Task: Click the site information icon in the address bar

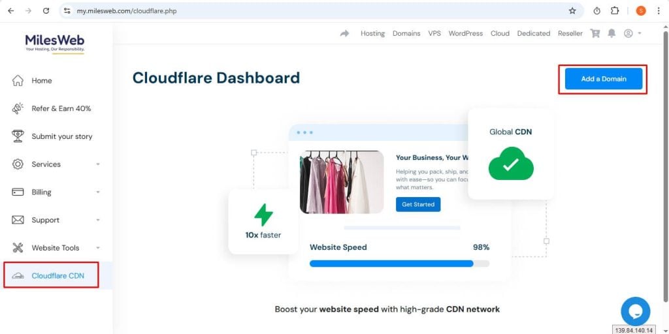Action: pos(67,11)
